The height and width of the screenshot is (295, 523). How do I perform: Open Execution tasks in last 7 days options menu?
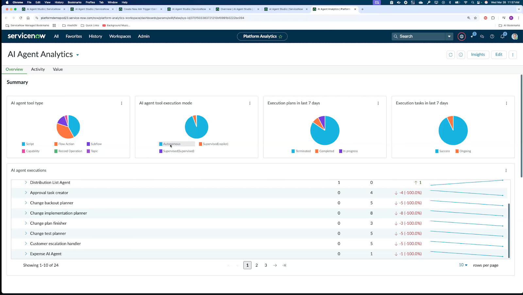click(x=506, y=103)
